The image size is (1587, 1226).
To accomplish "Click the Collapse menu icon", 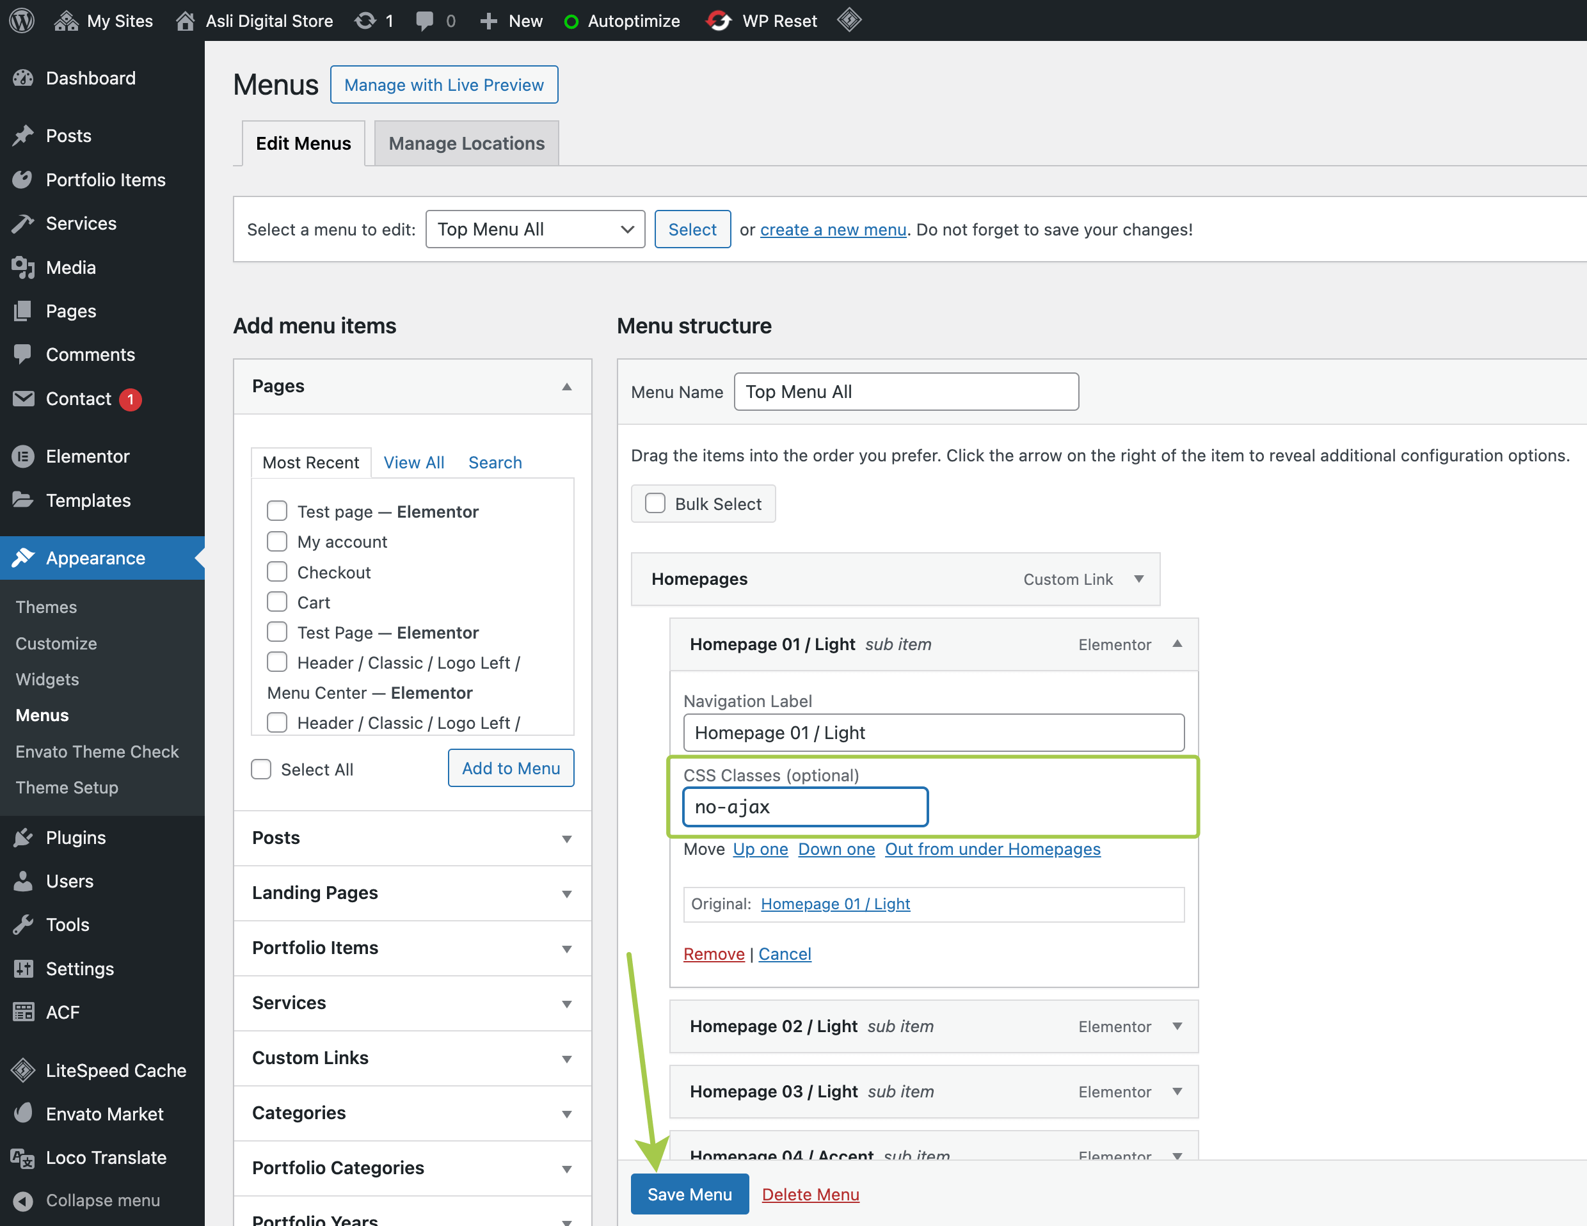I will pos(23,1200).
